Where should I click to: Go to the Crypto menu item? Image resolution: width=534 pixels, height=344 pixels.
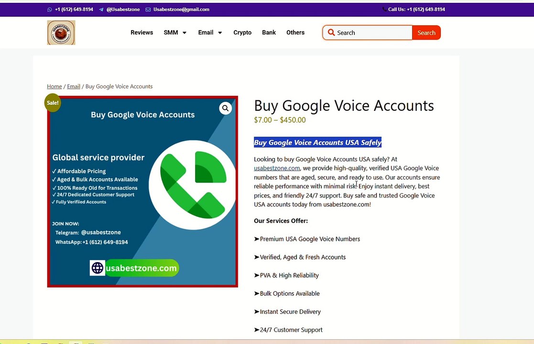tap(242, 32)
